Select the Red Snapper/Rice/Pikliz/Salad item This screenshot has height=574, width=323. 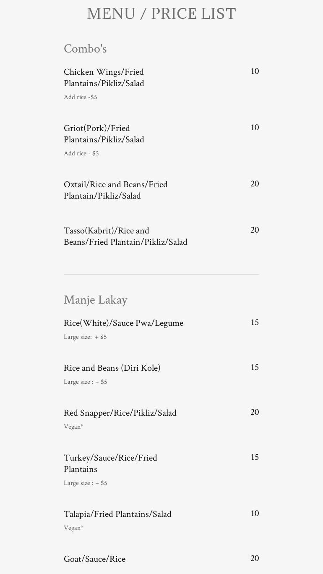coord(120,413)
